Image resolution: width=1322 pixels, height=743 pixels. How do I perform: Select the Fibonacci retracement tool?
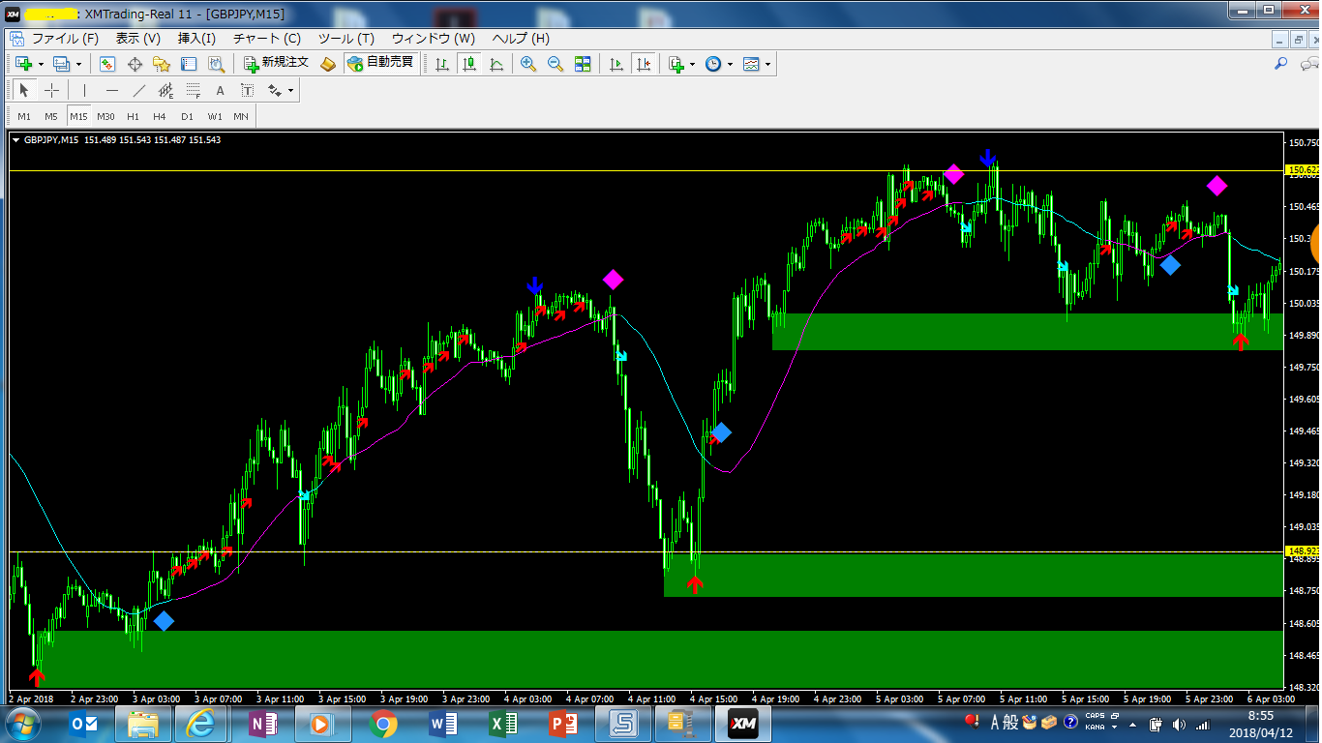click(x=193, y=91)
